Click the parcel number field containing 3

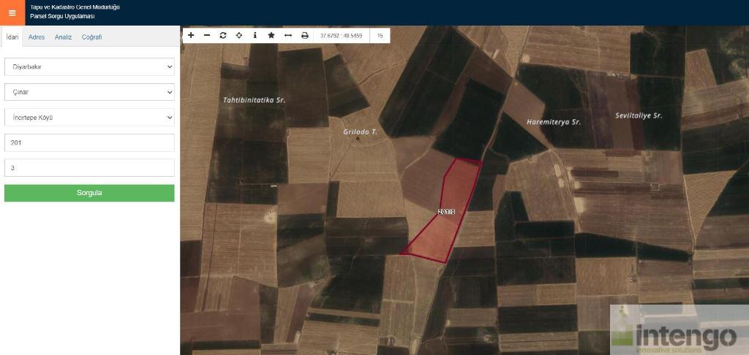pyautogui.click(x=89, y=168)
